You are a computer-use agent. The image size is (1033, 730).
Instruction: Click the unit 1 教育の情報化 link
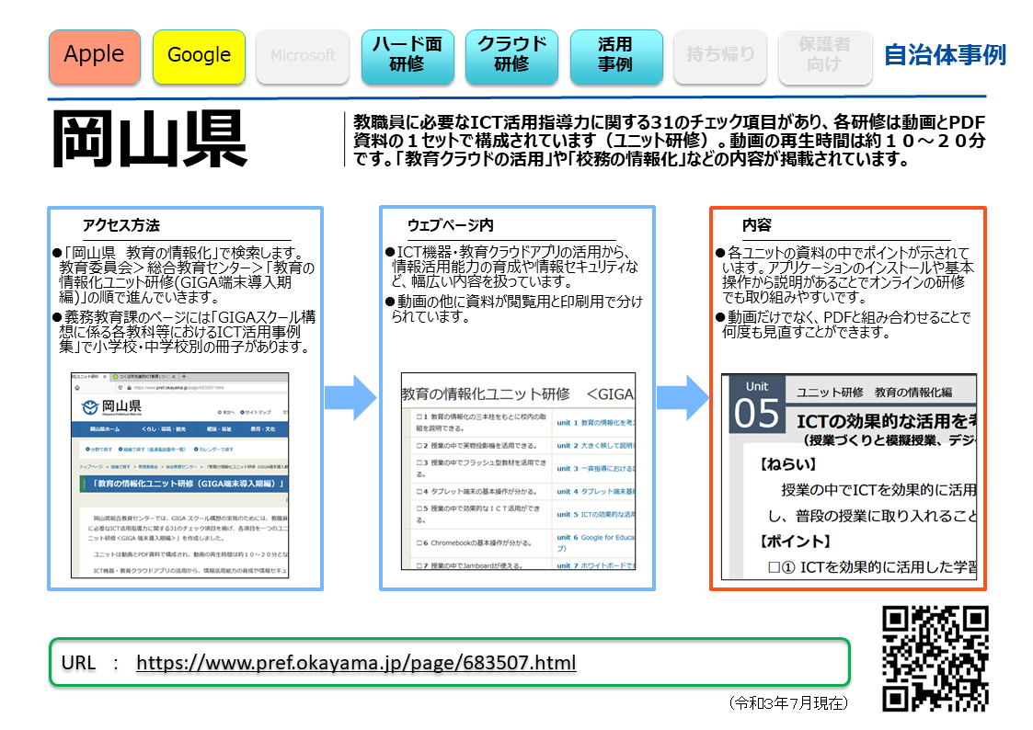[x=595, y=423]
